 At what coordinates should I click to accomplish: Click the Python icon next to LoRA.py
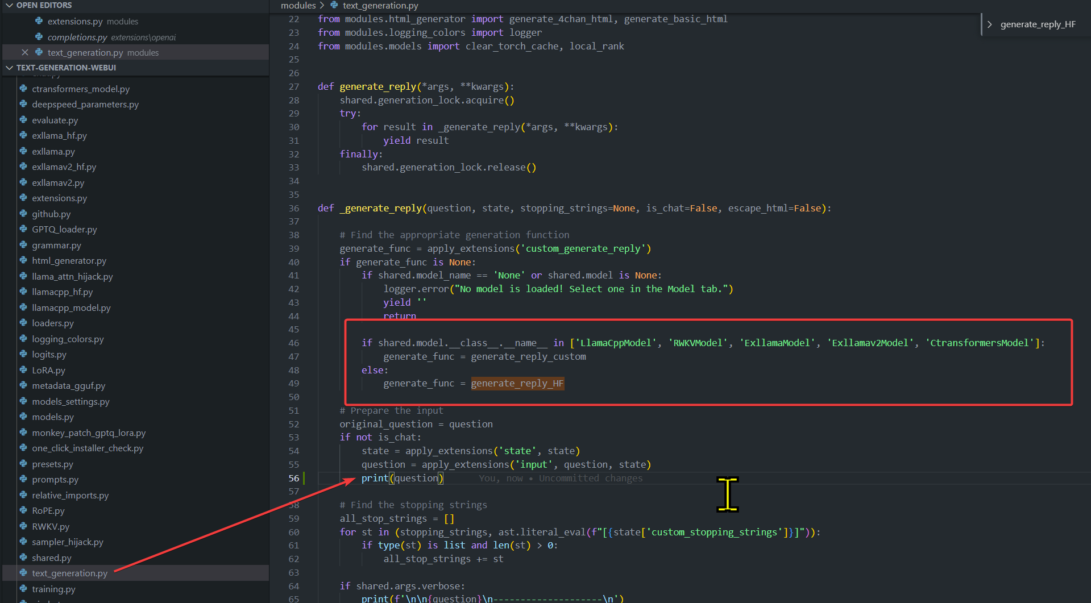pyautogui.click(x=23, y=370)
